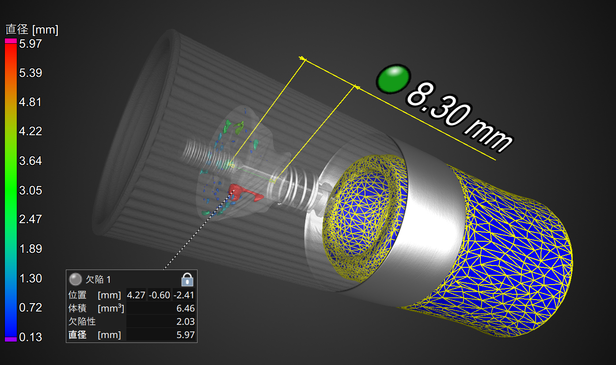
Task: Click the 1.89 legend scale value
Action: pos(30,249)
